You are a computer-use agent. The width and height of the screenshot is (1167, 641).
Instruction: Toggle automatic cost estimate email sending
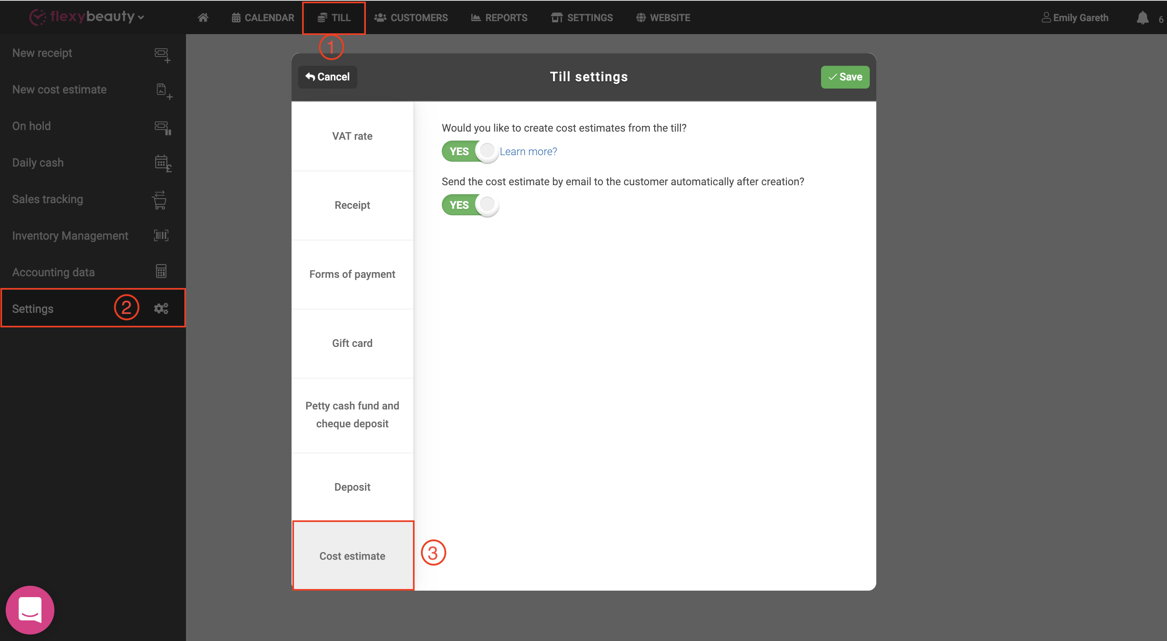[470, 205]
